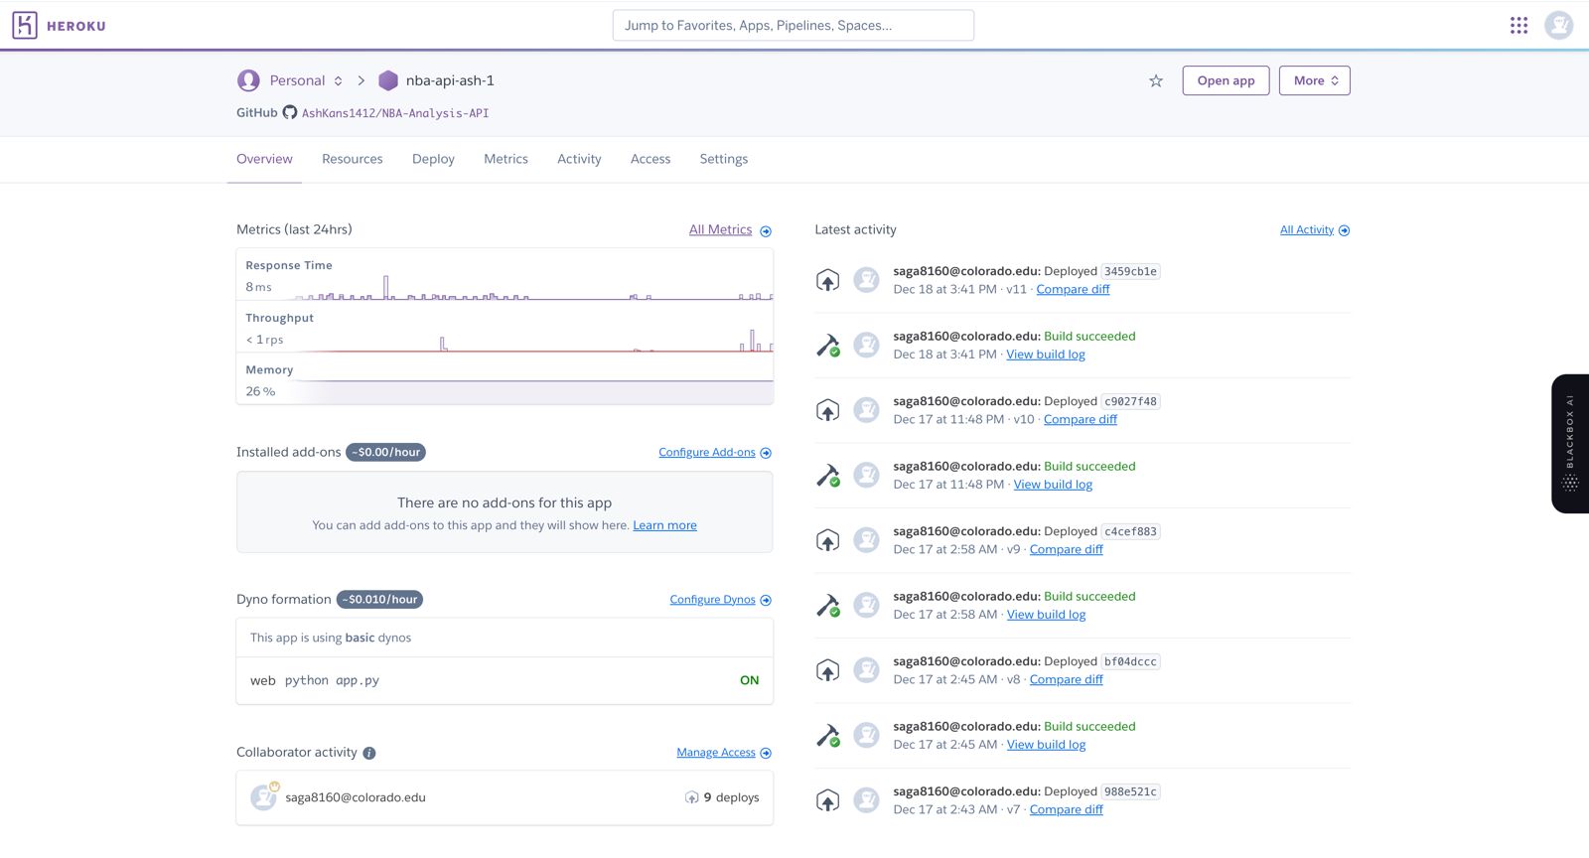Image resolution: width=1589 pixels, height=858 pixels.
Task: Click the web python app.py dyno row
Action: coord(505,680)
